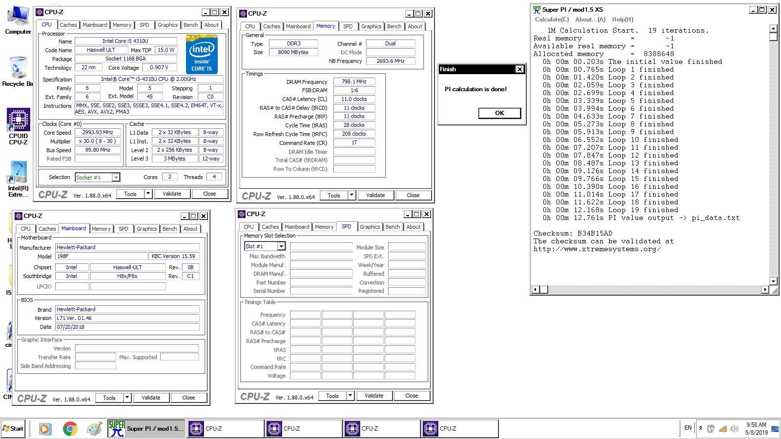
Task: Click the taskbar clock showing 9:58 AM
Action: pos(756,425)
